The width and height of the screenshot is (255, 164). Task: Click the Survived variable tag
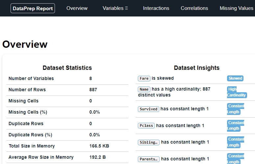[x=148, y=109]
